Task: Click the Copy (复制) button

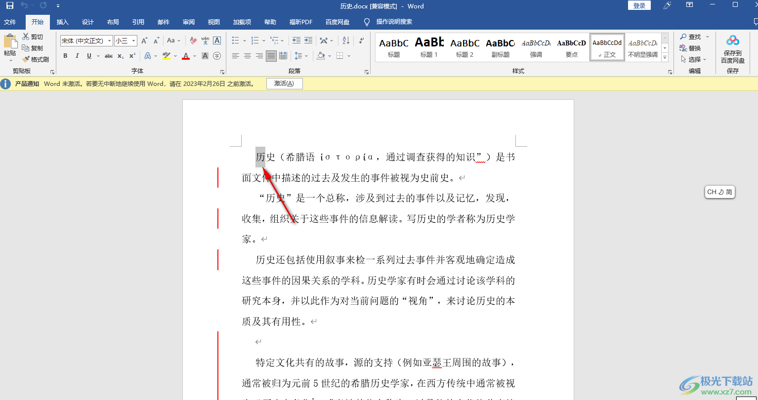Action: click(33, 48)
